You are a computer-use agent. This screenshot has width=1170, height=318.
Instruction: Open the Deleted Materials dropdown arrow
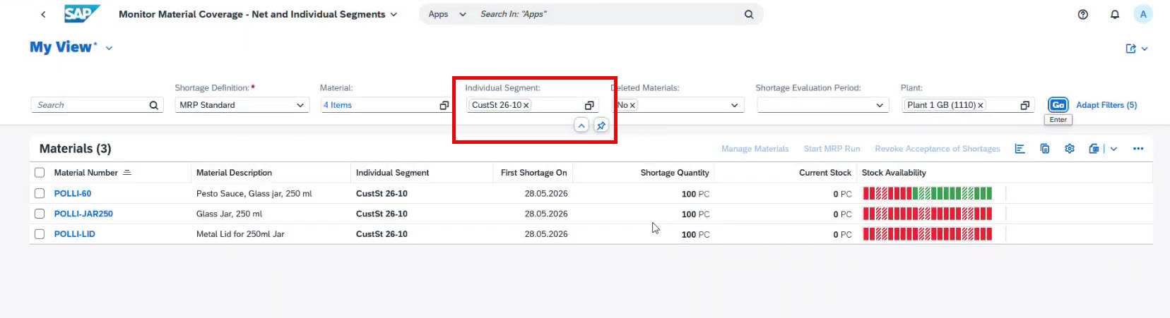click(x=735, y=105)
